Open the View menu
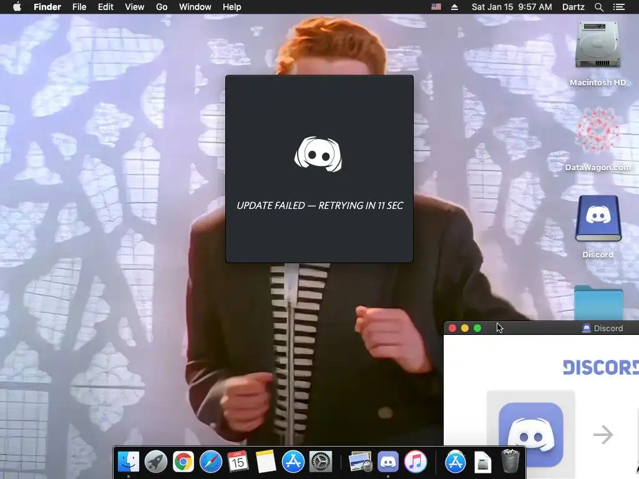The height and width of the screenshot is (479, 639). coord(135,7)
